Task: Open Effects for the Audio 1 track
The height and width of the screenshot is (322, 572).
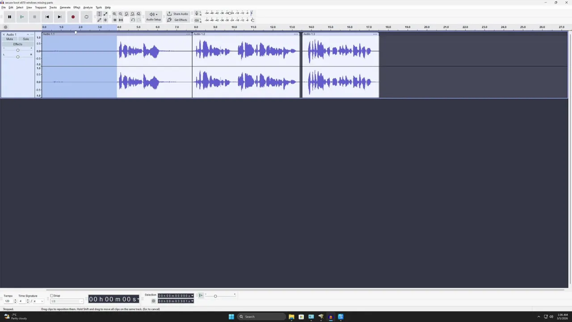Action: [x=17, y=44]
